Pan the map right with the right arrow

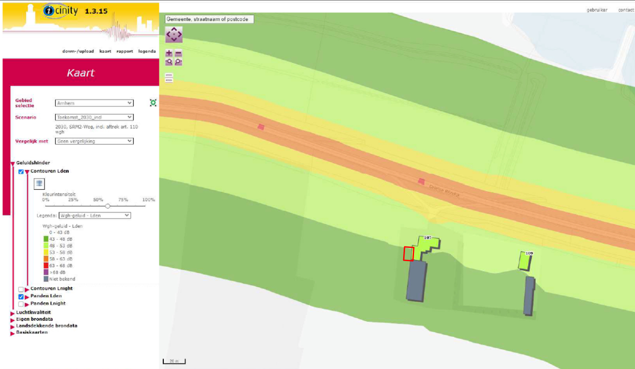point(179,35)
